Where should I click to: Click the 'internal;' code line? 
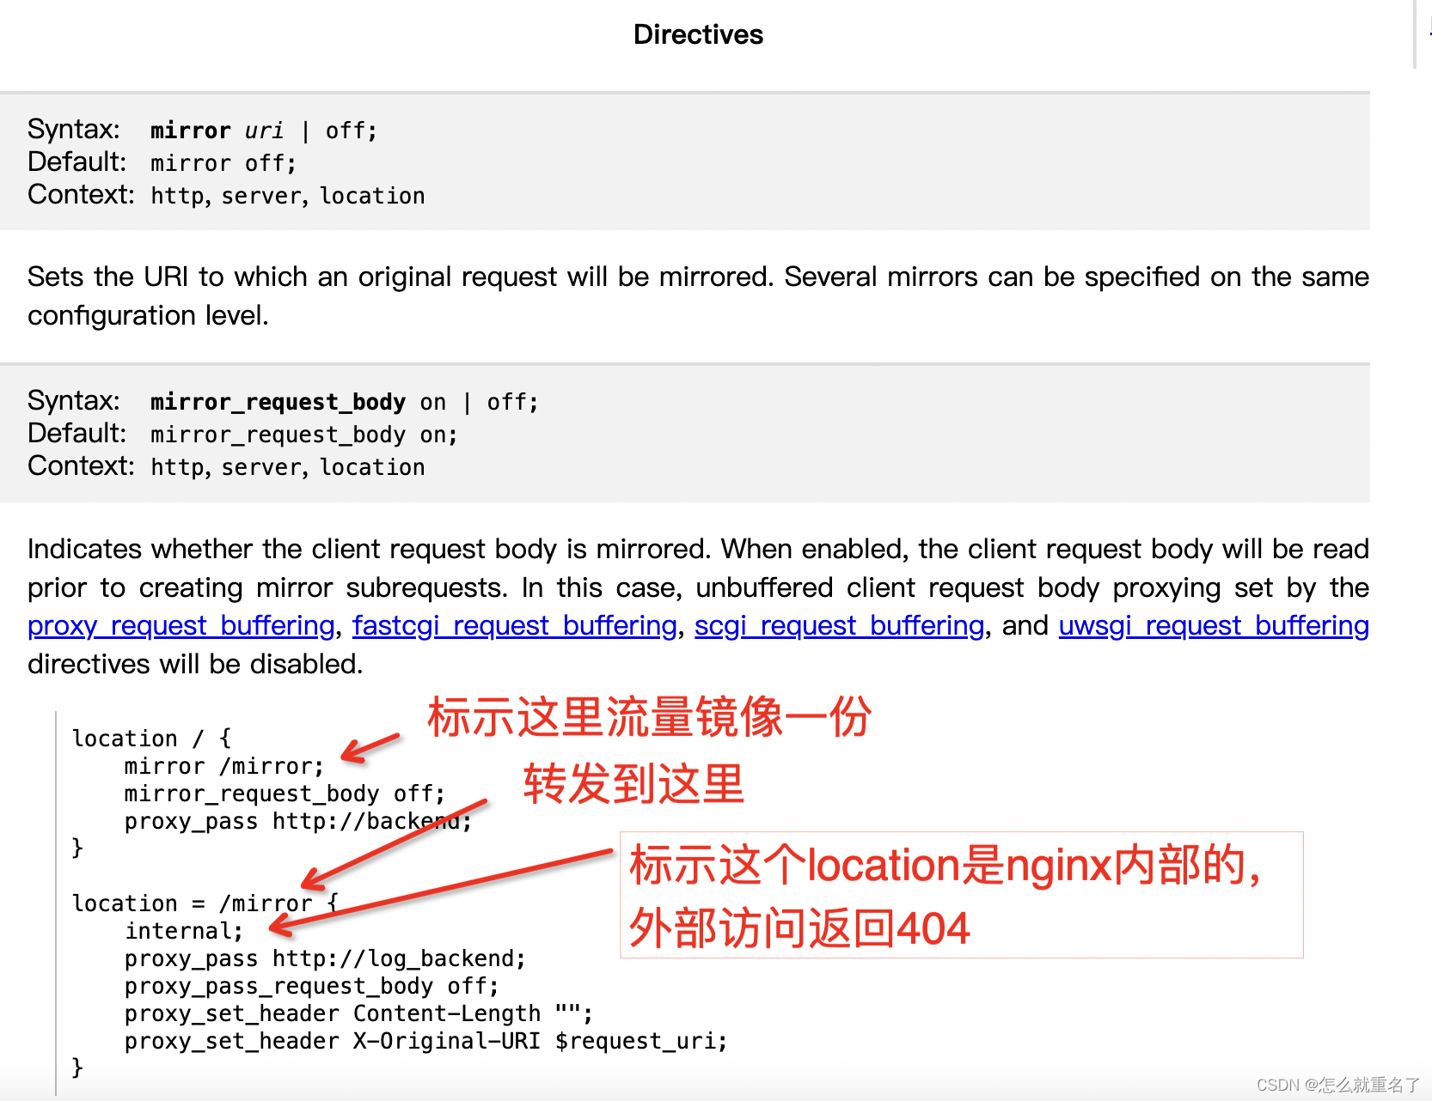click(185, 931)
